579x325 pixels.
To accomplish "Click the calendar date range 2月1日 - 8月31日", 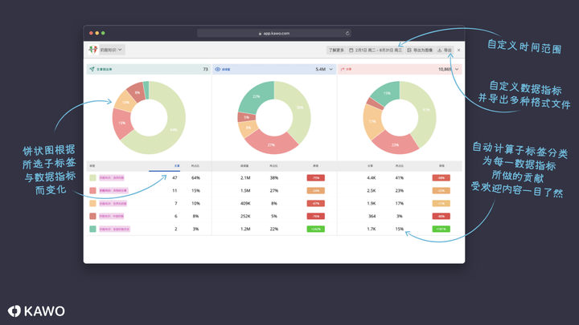I will [x=376, y=50].
